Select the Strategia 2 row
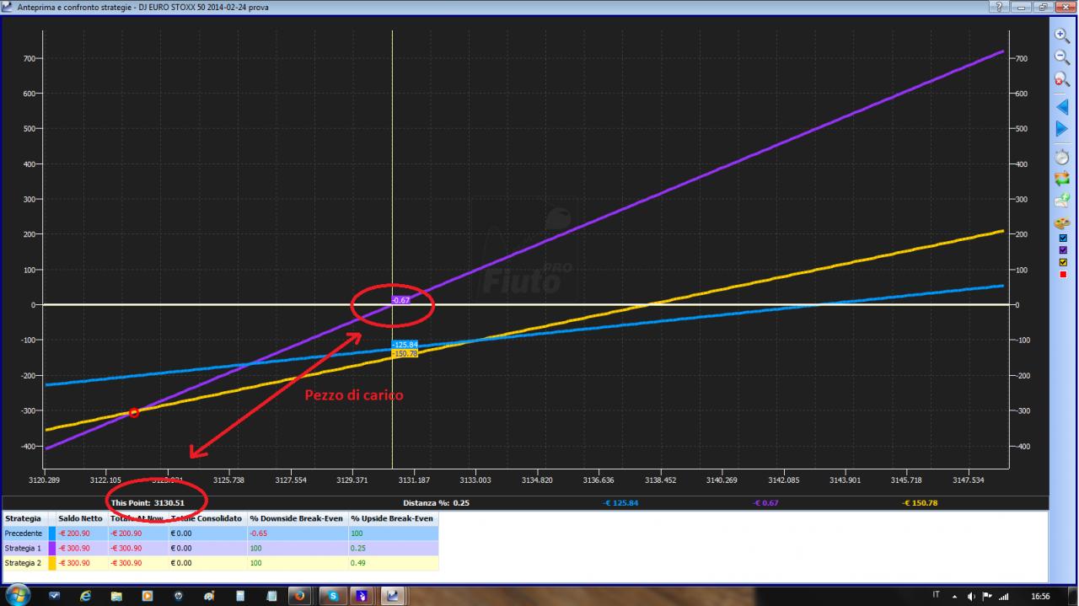The image size is (1079, 606). coord(221,563)
